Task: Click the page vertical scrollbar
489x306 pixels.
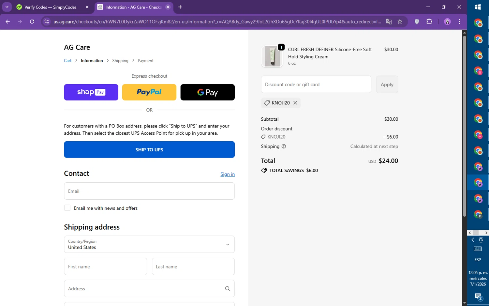Action: click(x=465, y=126)
